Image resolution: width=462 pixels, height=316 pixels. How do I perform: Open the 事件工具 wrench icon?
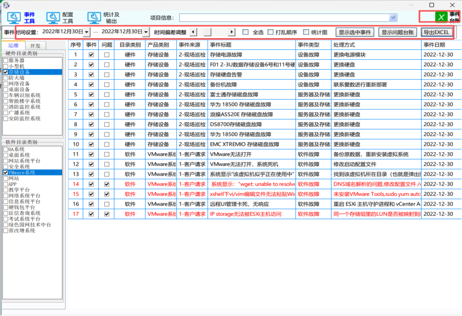13,18
